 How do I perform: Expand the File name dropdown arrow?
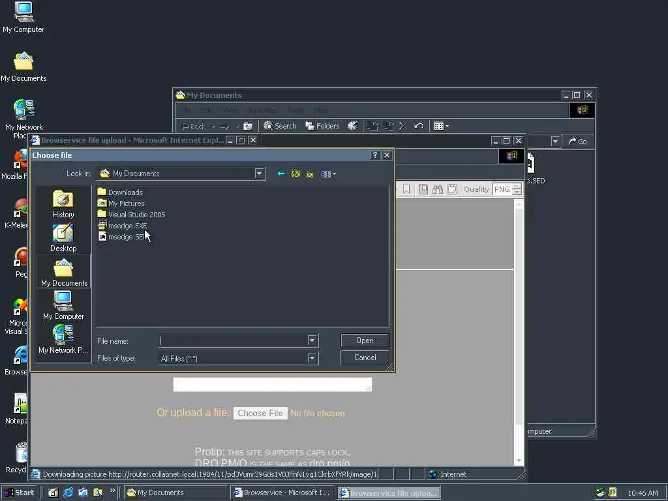coord(312,341)
